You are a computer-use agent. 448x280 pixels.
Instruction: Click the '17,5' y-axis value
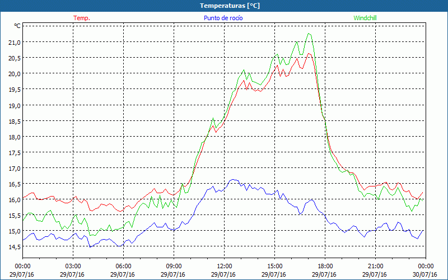15,152
